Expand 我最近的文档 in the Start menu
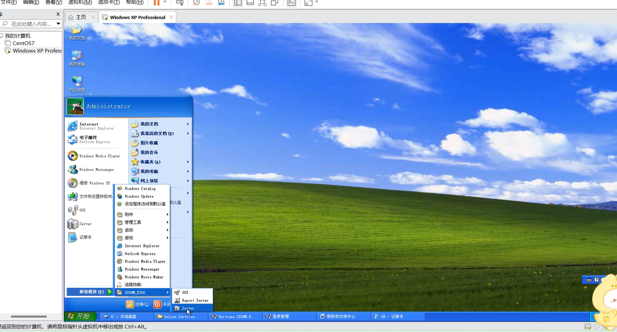Screen dimensions: 617x332 point(160,133)
